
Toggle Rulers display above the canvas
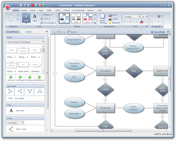72,32
